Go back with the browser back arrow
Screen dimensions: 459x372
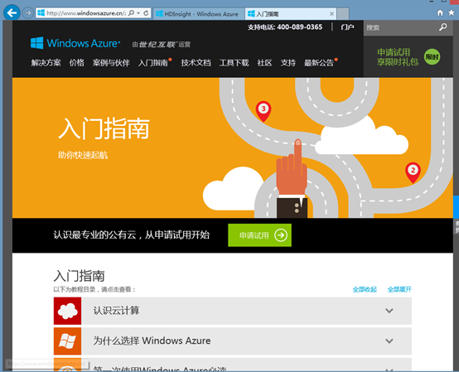pos(12,13)
